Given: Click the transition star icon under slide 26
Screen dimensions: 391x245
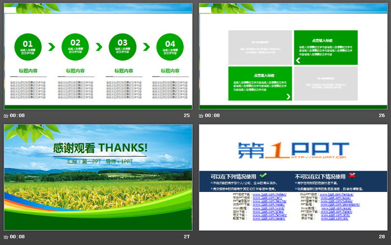Looking at the screenshot, I should coord(202,116).
